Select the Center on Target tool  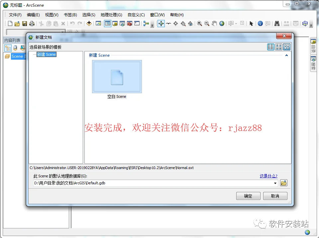pyautogui.click(x=175, y=24)
